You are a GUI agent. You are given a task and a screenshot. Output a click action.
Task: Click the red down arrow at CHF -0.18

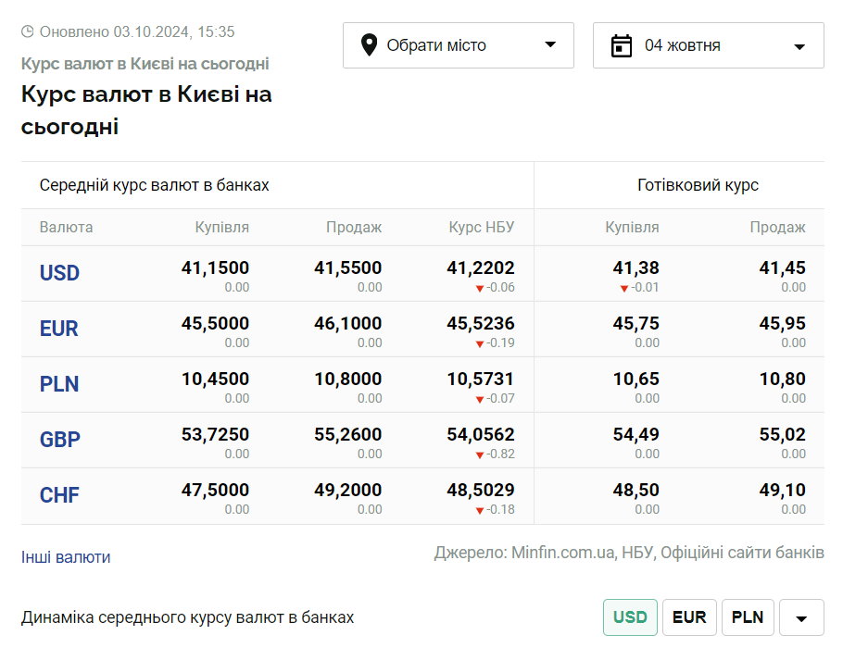click(480, 511)
